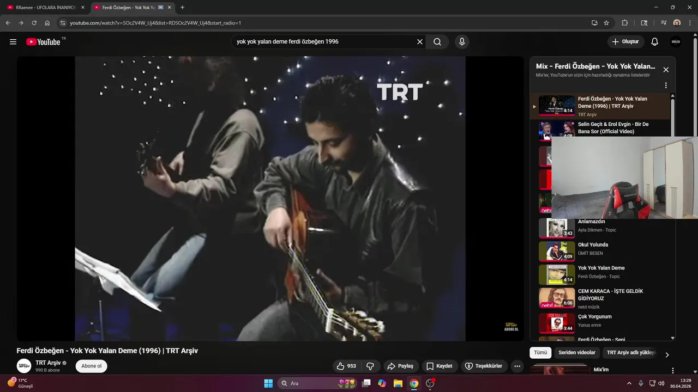This screenshot has height=392, width=698.
Task: Switch to the RRaenee UFOLARA İNANIYOR tab
Action: (x=46, y=8)
